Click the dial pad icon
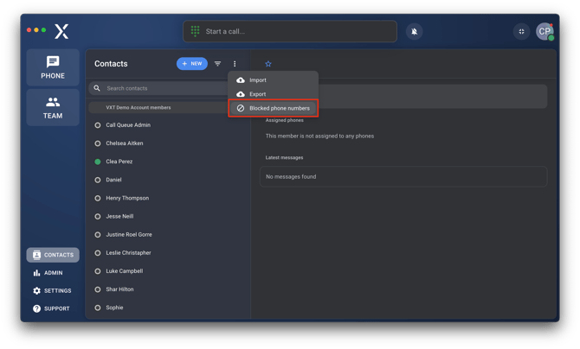This screenshot has height=349, width=580. pos(196,31)
